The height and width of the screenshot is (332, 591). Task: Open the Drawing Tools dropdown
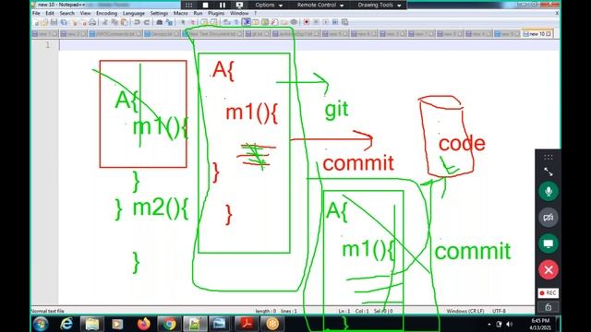click(380, 5)
